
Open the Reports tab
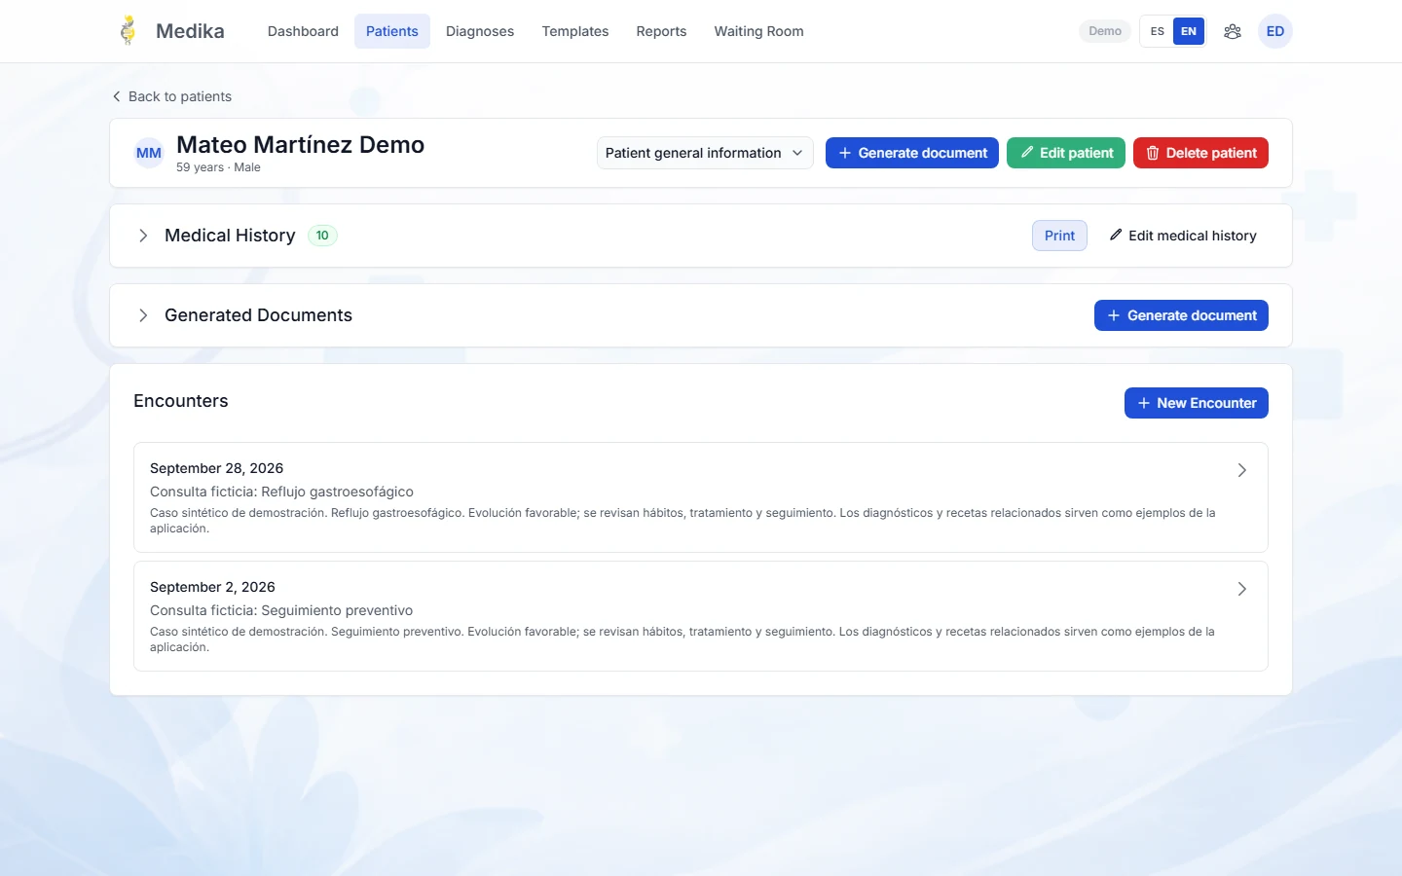point(661,31)
